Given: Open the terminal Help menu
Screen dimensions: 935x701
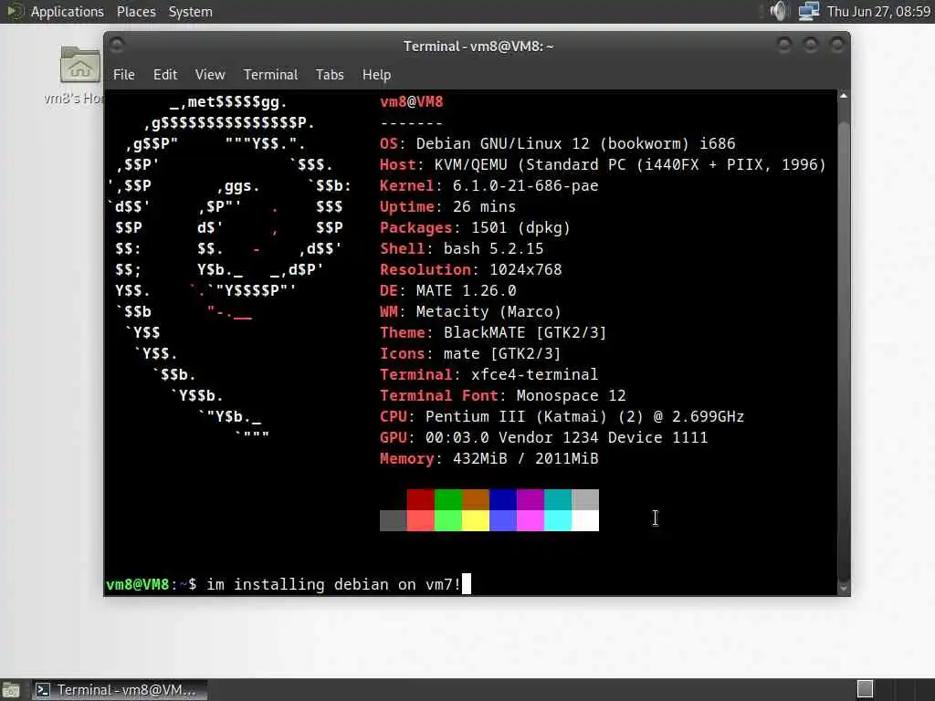Looking at the screenshot, I should pos(377,75).
